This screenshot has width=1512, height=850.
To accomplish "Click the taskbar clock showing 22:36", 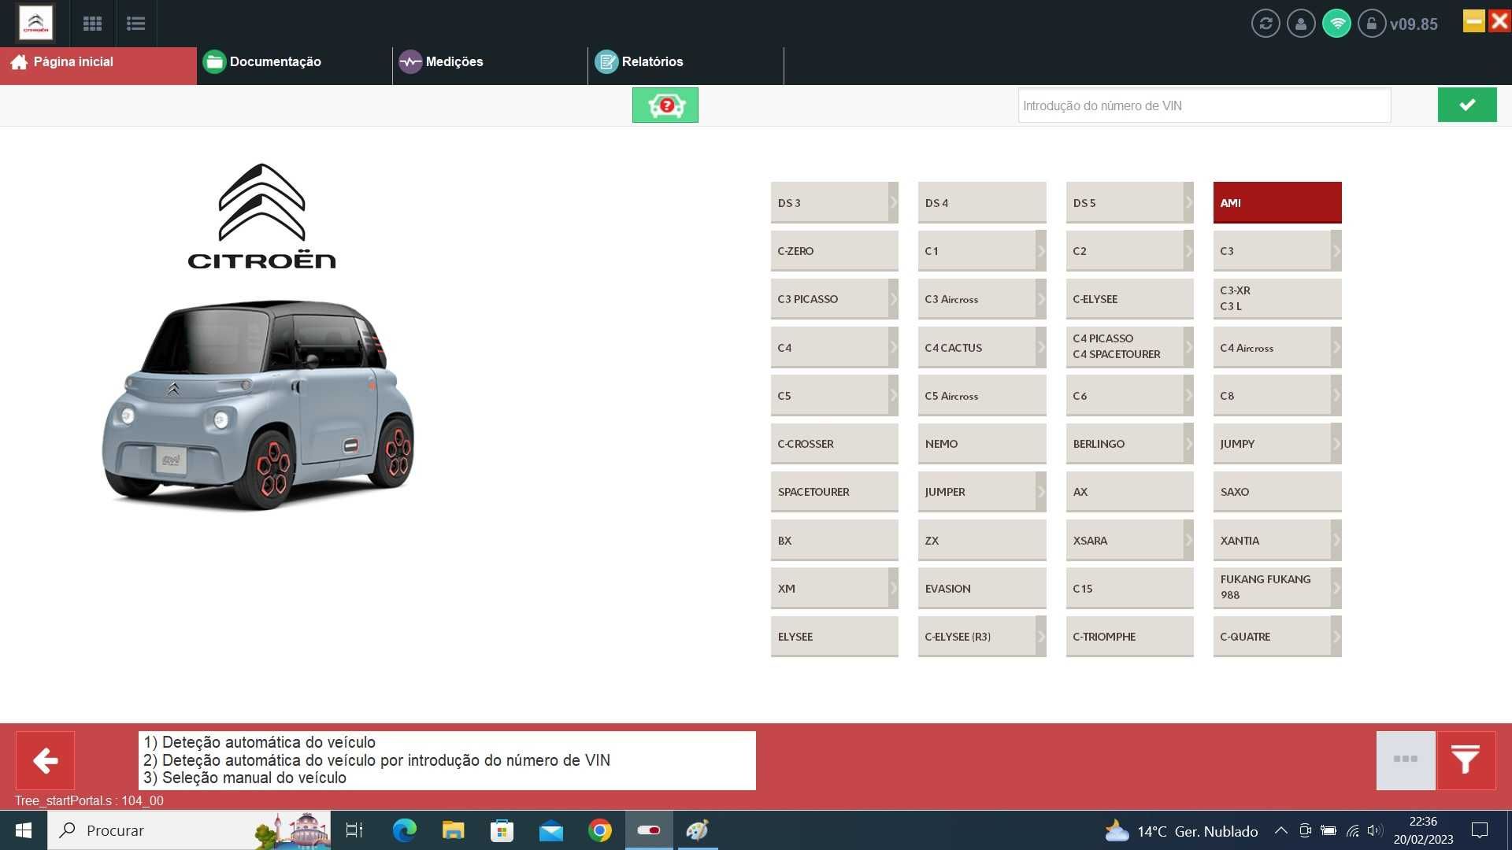I will [x=1423, y=830].
